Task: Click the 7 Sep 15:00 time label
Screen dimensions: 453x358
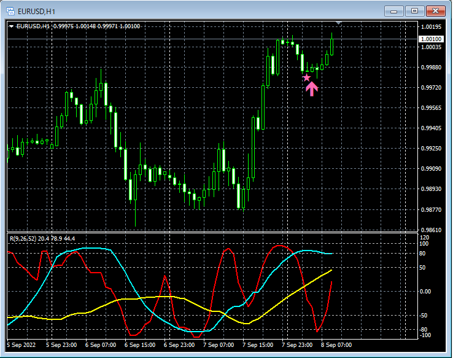Action: pyautogui.click(x=258, y=345)
